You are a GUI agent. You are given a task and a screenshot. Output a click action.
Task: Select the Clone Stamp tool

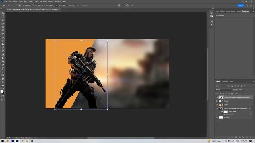coord(3,44)
